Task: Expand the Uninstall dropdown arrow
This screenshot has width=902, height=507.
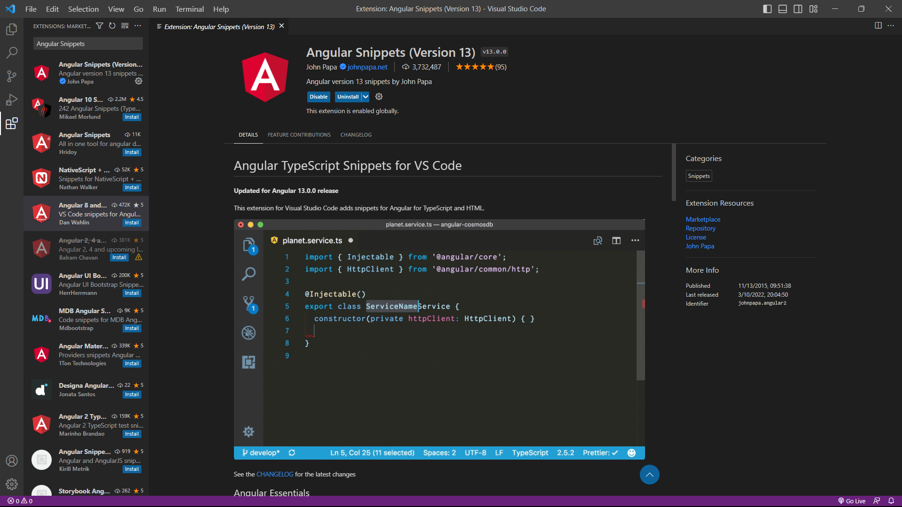Action: click(x=365, y=97)
